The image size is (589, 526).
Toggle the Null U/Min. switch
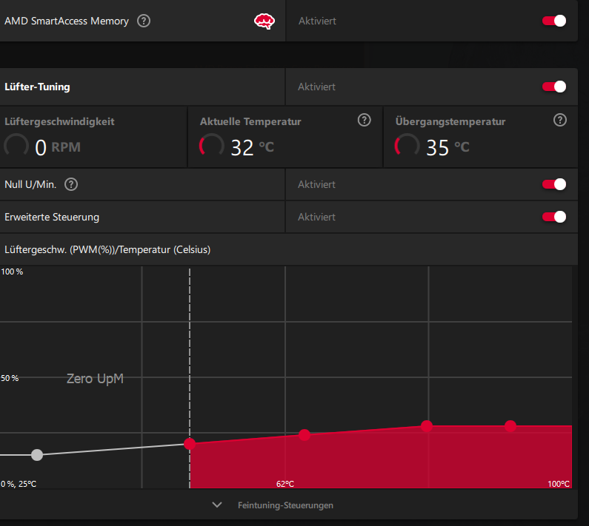[554, 185]
